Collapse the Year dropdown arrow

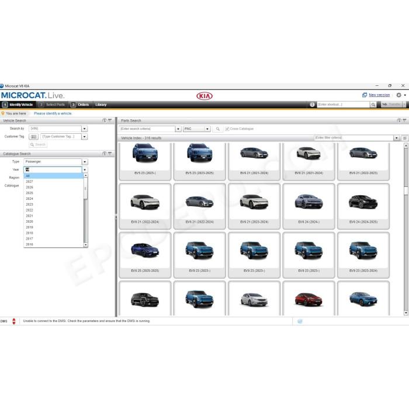point(85,170)
